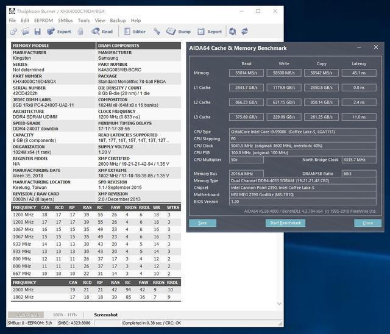Screen dimensions: 390x334
Task: Click the Memory Read value 55014 MB/s
Action: 246,73
